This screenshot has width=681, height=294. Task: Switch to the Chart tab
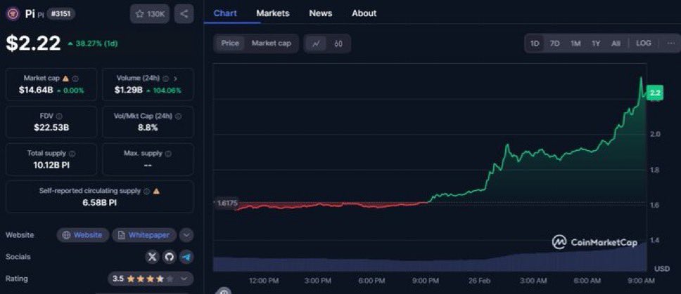(x=225, y=13)
